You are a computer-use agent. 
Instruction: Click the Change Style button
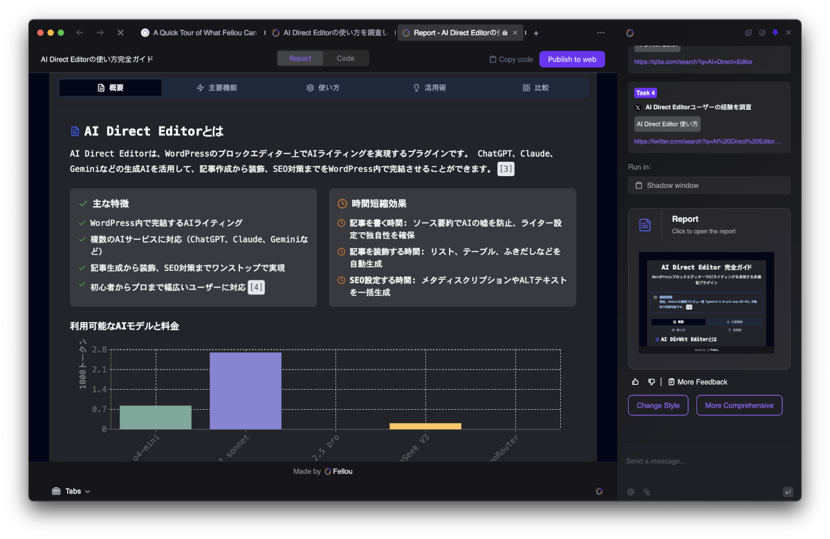pyautogui.click(x=658, y=406)
